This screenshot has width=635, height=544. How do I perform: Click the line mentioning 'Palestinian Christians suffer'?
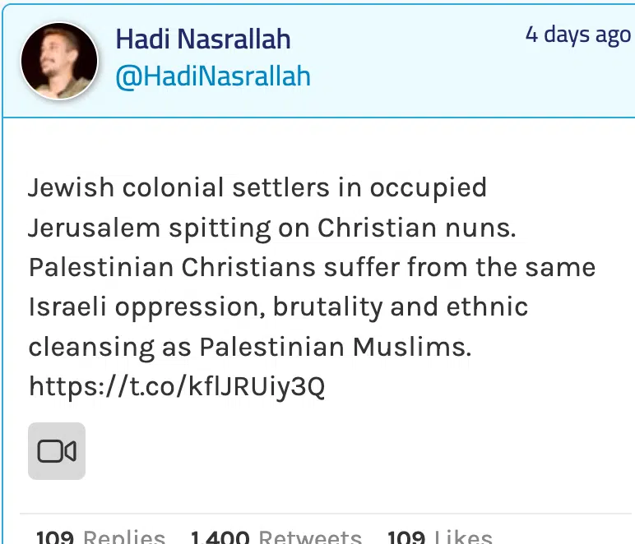313,267
